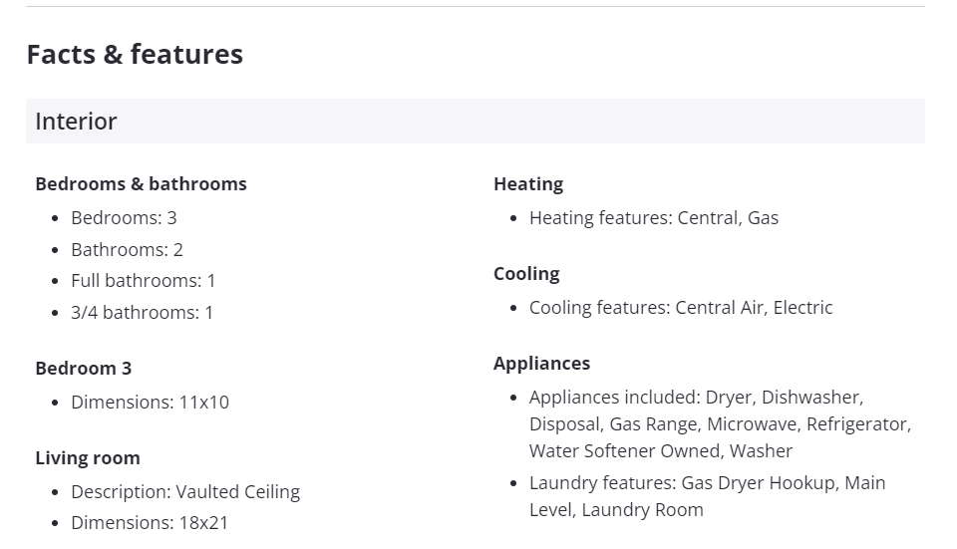Select the Heating features: Central, Gas item

654,218
